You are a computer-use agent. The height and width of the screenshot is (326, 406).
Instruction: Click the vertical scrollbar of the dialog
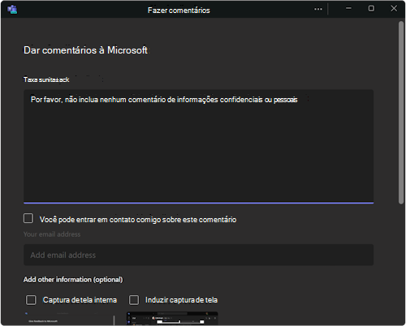(401, 113)
